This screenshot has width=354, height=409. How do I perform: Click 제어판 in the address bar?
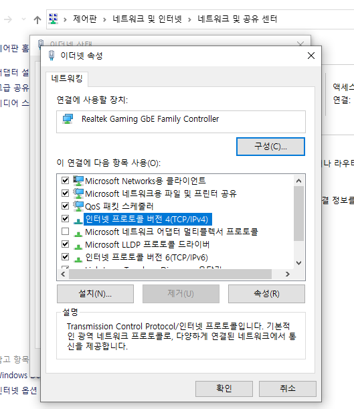[x=85, y=19]
